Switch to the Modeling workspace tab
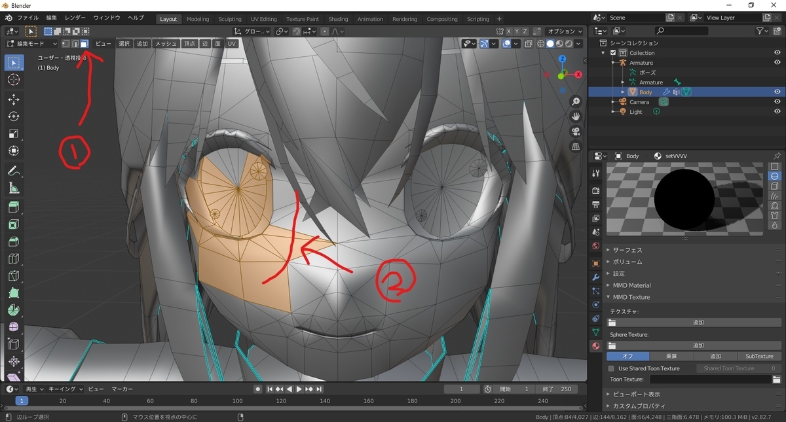 pos(198,19)
